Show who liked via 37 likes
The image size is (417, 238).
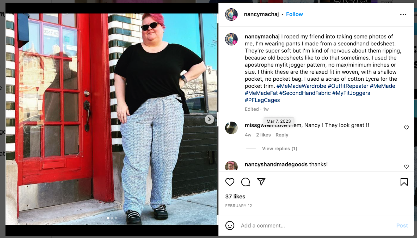pos(235,197)
